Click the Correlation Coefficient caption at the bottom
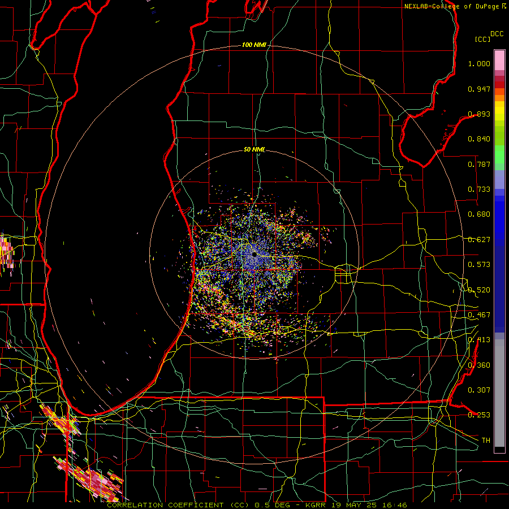509x509 pixels. [257, 505]
